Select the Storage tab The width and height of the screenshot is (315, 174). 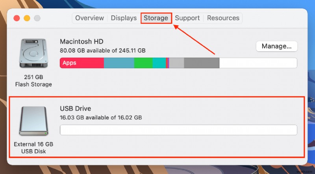pos(156,18)
